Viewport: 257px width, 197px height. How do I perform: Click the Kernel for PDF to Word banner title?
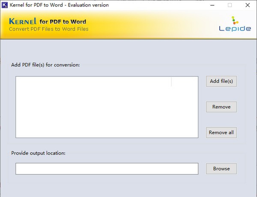click(x=48, y=21)
